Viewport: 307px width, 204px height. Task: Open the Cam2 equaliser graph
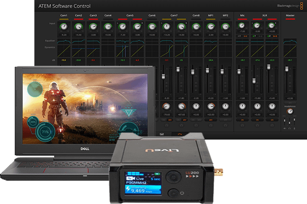click(x=78, y=41)
